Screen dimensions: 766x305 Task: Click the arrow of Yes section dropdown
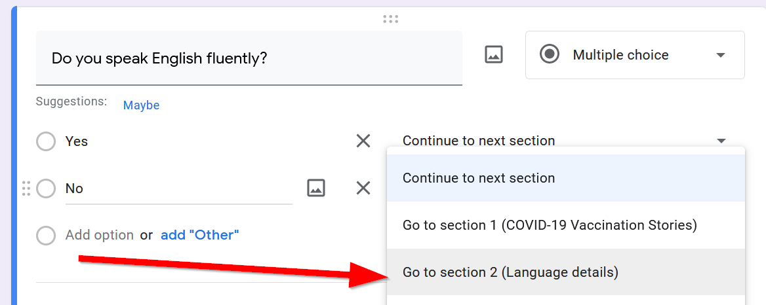click(721, 141)
